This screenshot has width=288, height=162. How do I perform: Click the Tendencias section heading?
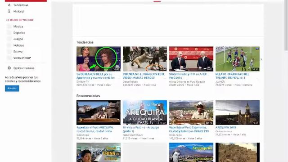pyautogui.click(x=85, y=42)
